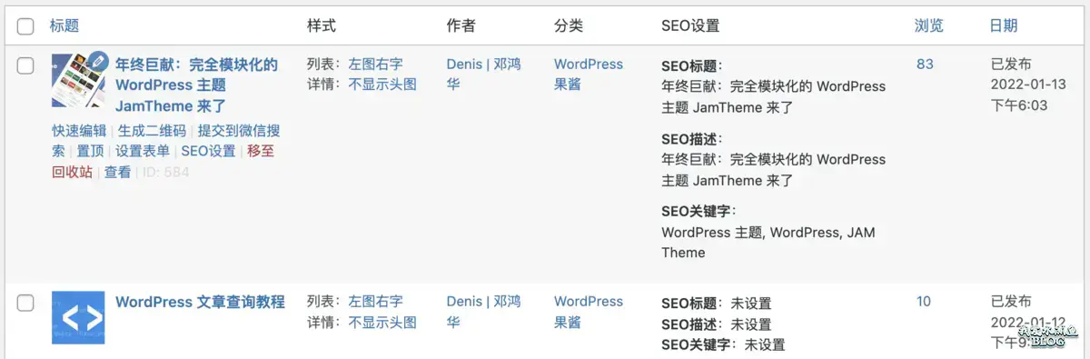Click 设置表单 row action link
1090x359 pixels.
tap(143, 151)
